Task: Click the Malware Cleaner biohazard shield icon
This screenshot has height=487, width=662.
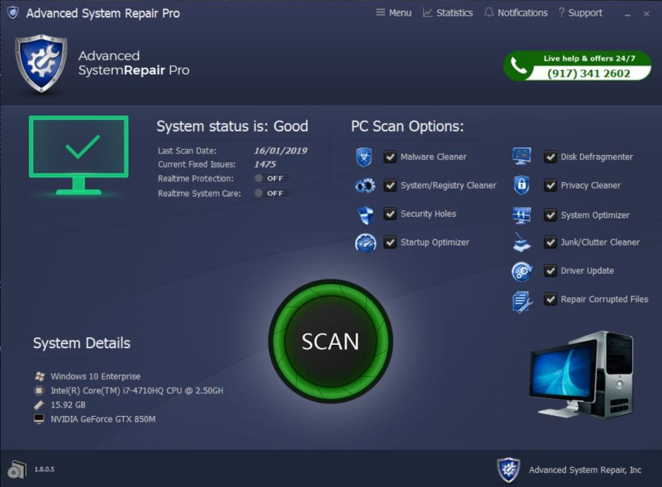Action: [365, 157]
